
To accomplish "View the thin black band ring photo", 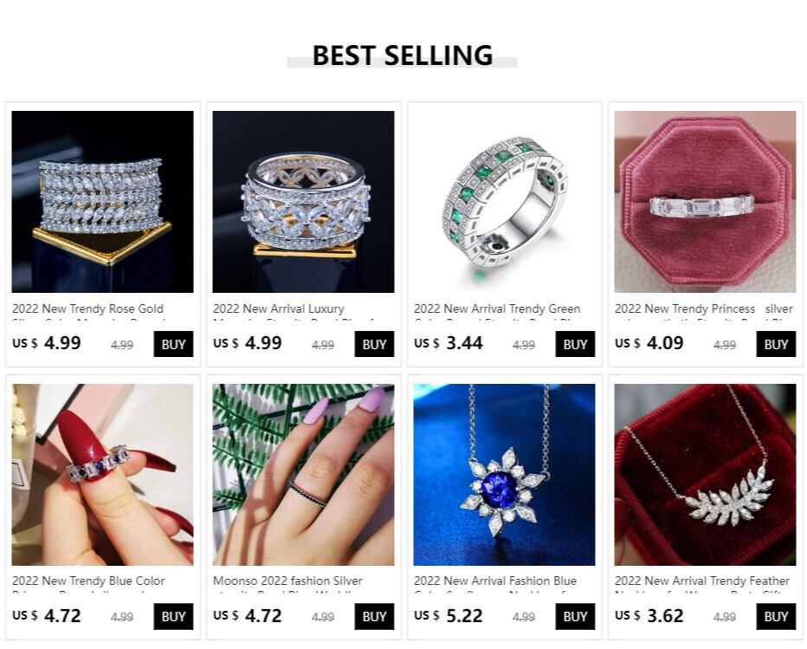I will pos(303,474).
